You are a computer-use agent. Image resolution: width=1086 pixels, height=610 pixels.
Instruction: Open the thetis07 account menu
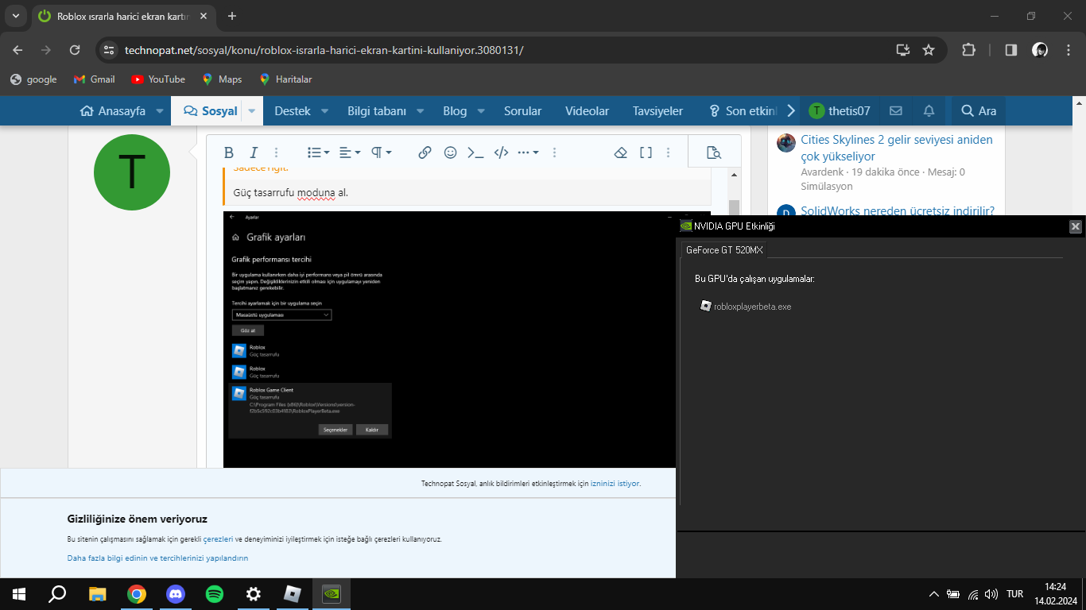point(840,111)
